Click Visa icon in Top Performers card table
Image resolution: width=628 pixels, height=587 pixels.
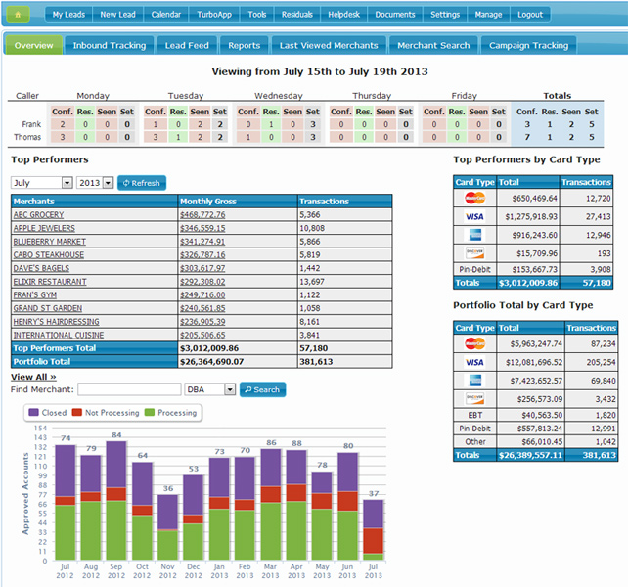[x=475, y=216]
